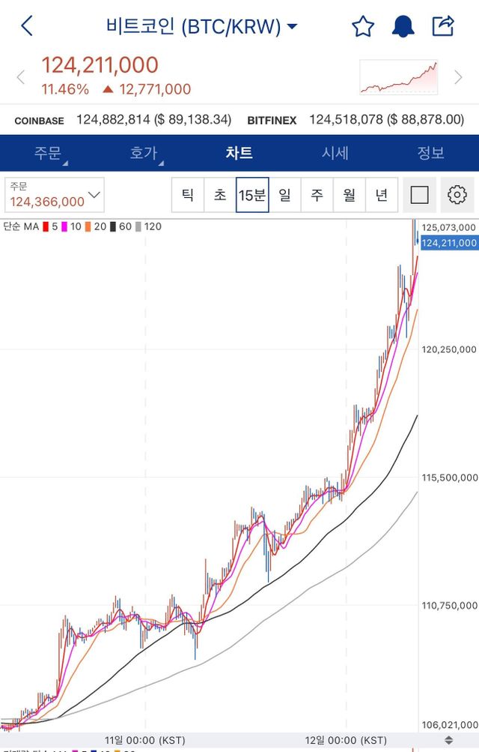Open the 주문 tab

[x=46, y=153]
